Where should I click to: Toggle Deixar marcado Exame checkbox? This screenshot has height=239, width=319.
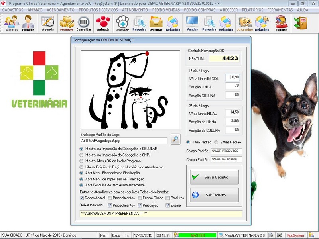tap(167, 205)
